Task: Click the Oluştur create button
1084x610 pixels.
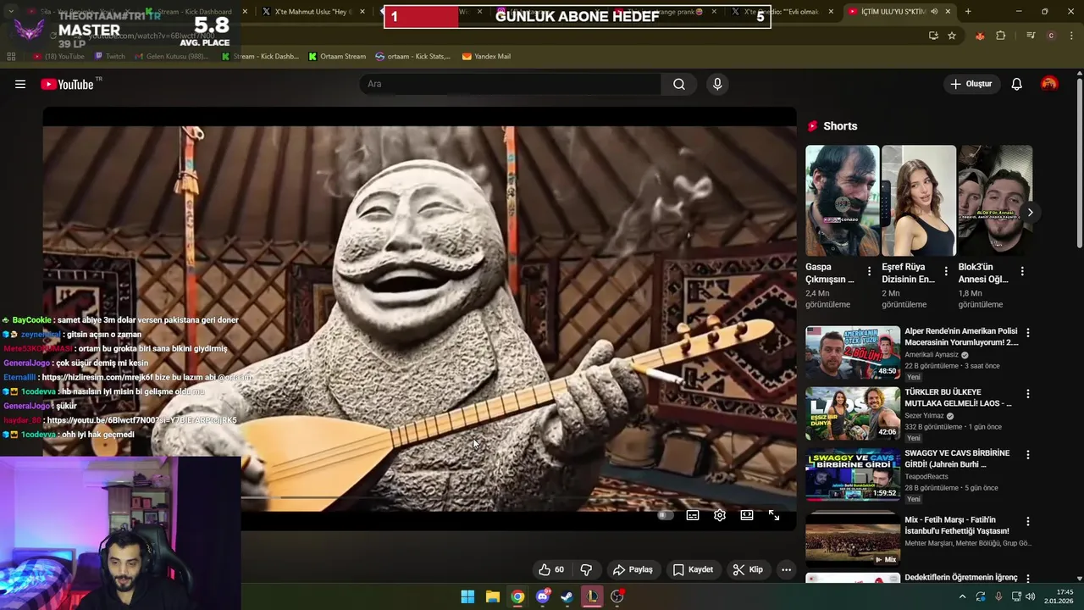Action: 971,84
